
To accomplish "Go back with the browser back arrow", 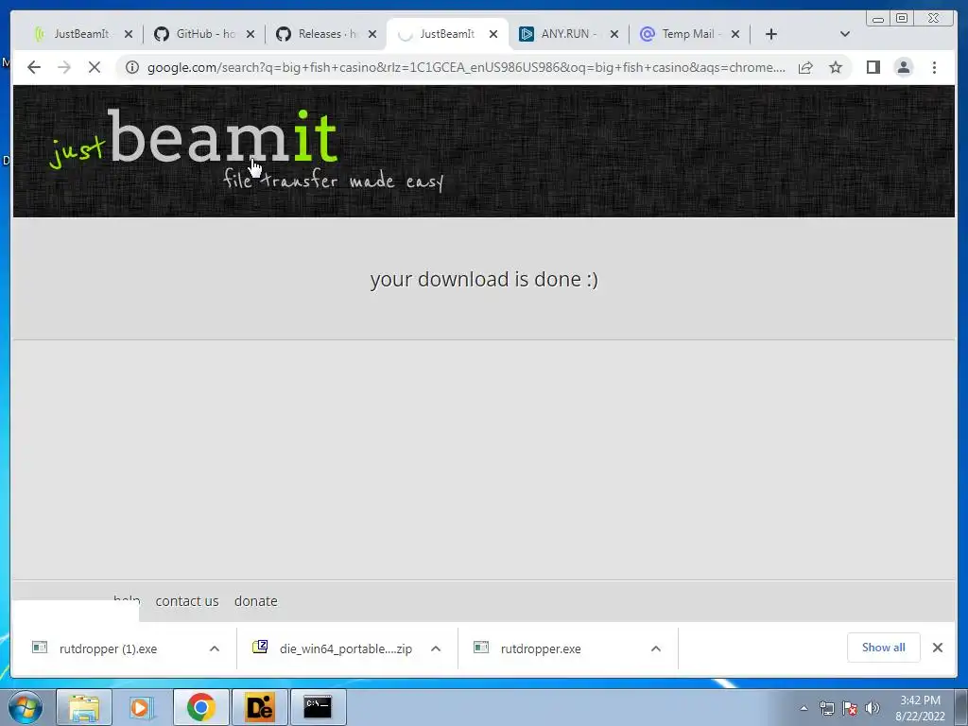I will [x=34, y=67].
